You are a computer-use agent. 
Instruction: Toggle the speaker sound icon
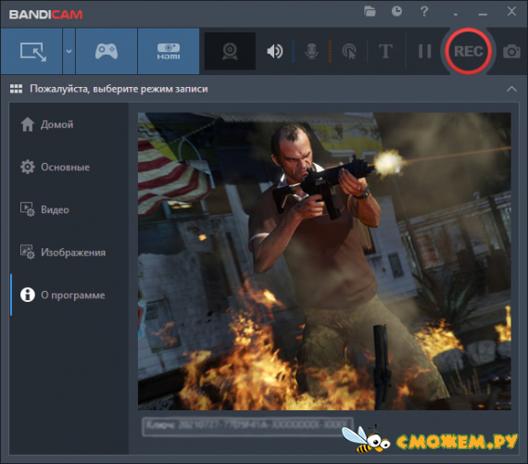pyautogui.click(x=275, y=52)
